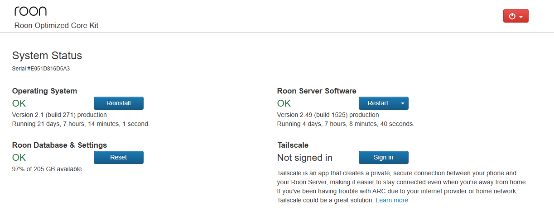Click the 97% of 205 GB available text
The height and width of the screenshot is (215, 554).
tap(48, 169)
